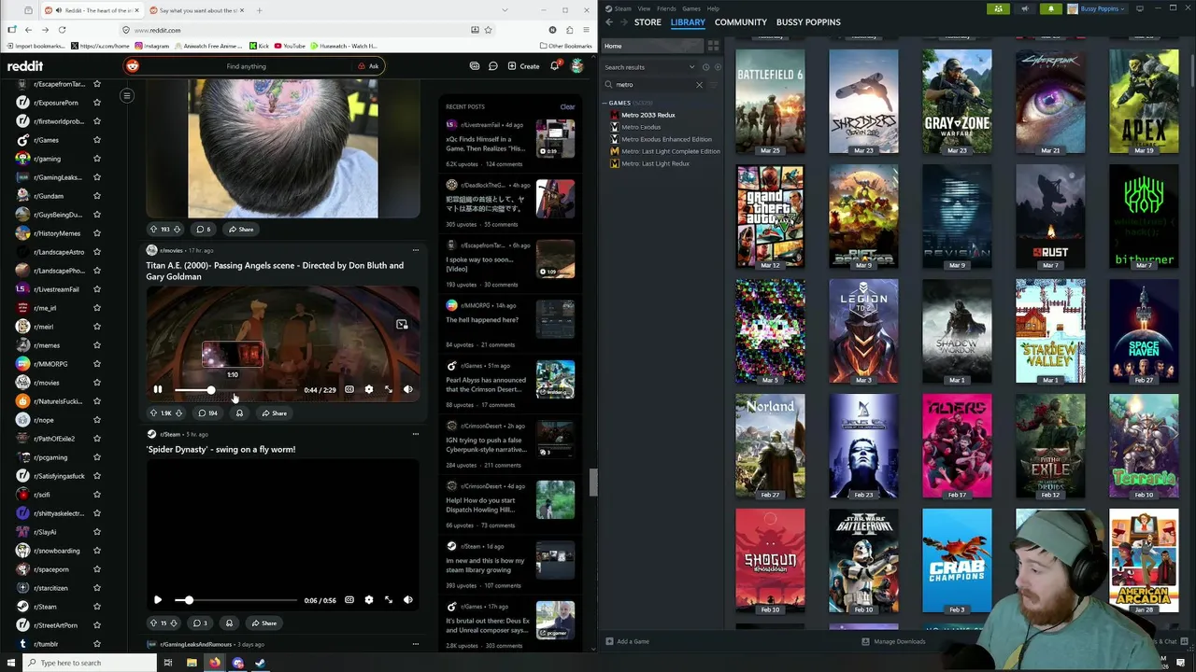Open Steam notifications bell
The height and width of the screenshot is (672, 1196).
coord(1050,8)
